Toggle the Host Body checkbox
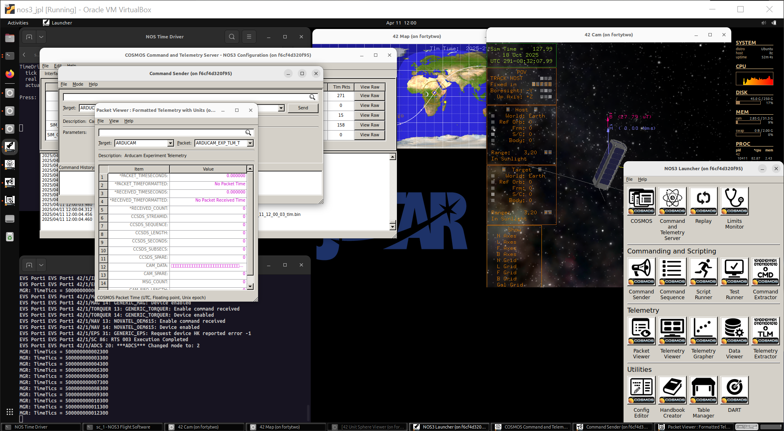 493,140
